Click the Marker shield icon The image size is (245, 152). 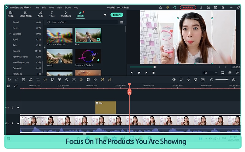(x=181, y=80)
